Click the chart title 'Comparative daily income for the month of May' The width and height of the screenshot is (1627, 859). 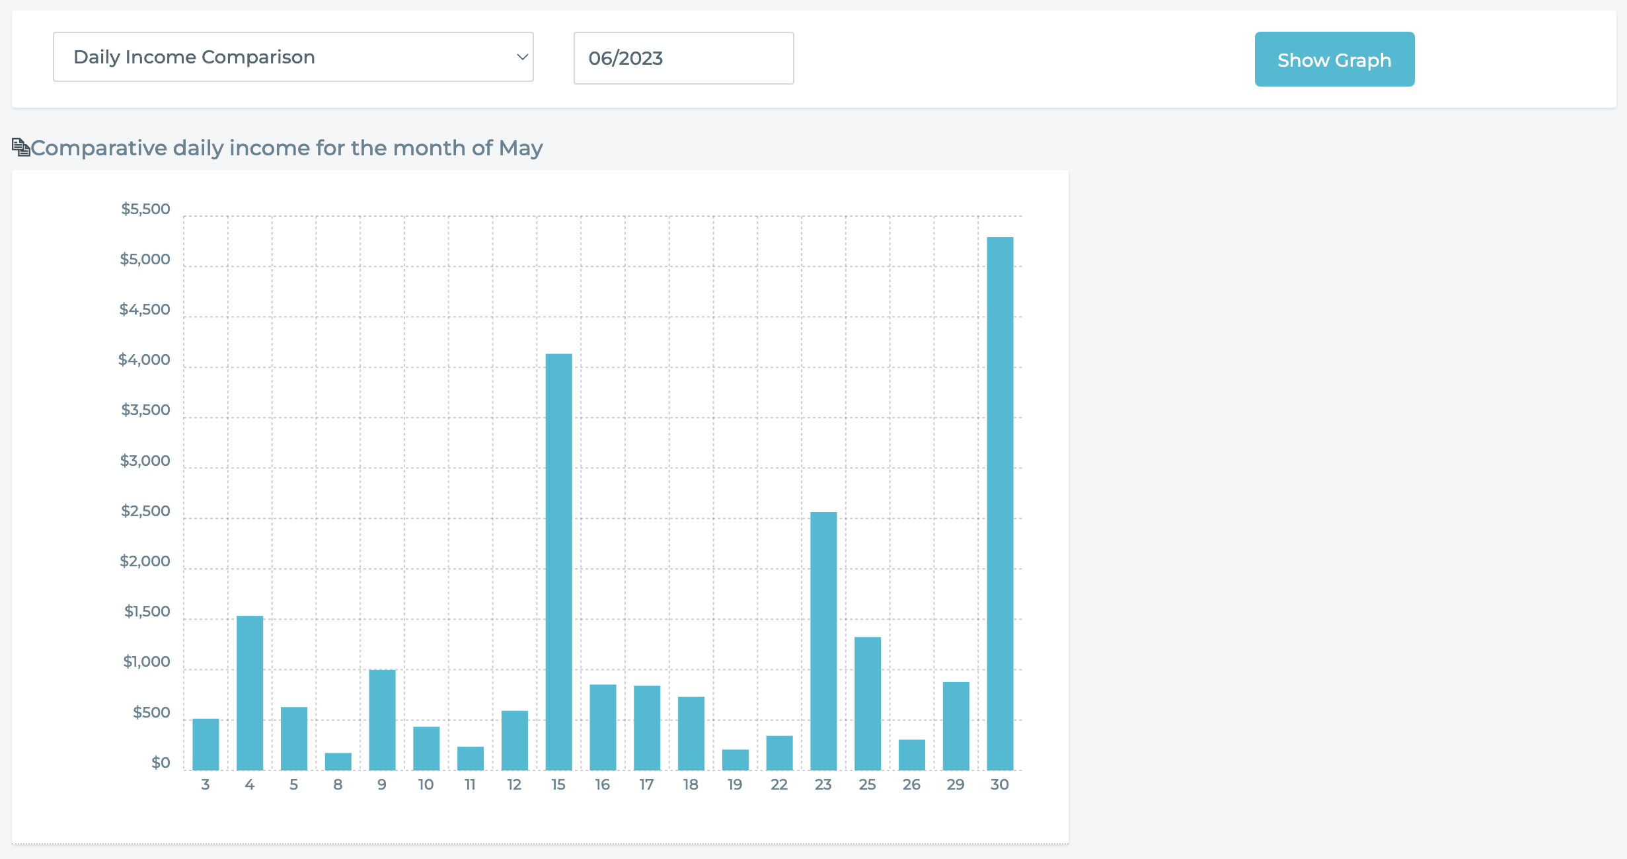(x=287, y=148)
